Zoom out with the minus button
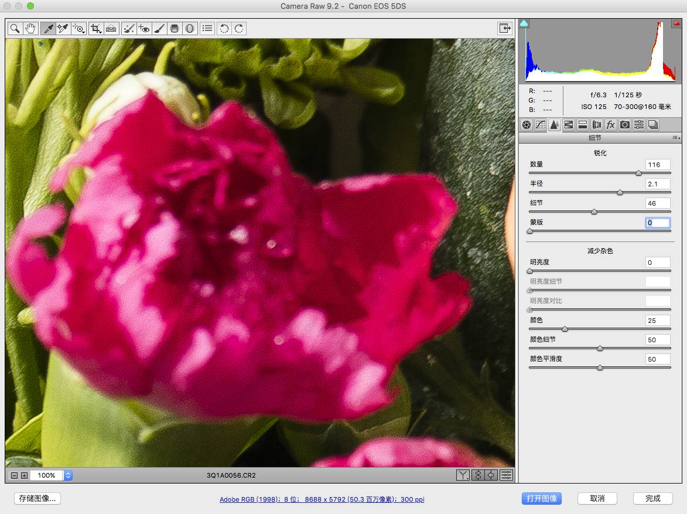 14,475
